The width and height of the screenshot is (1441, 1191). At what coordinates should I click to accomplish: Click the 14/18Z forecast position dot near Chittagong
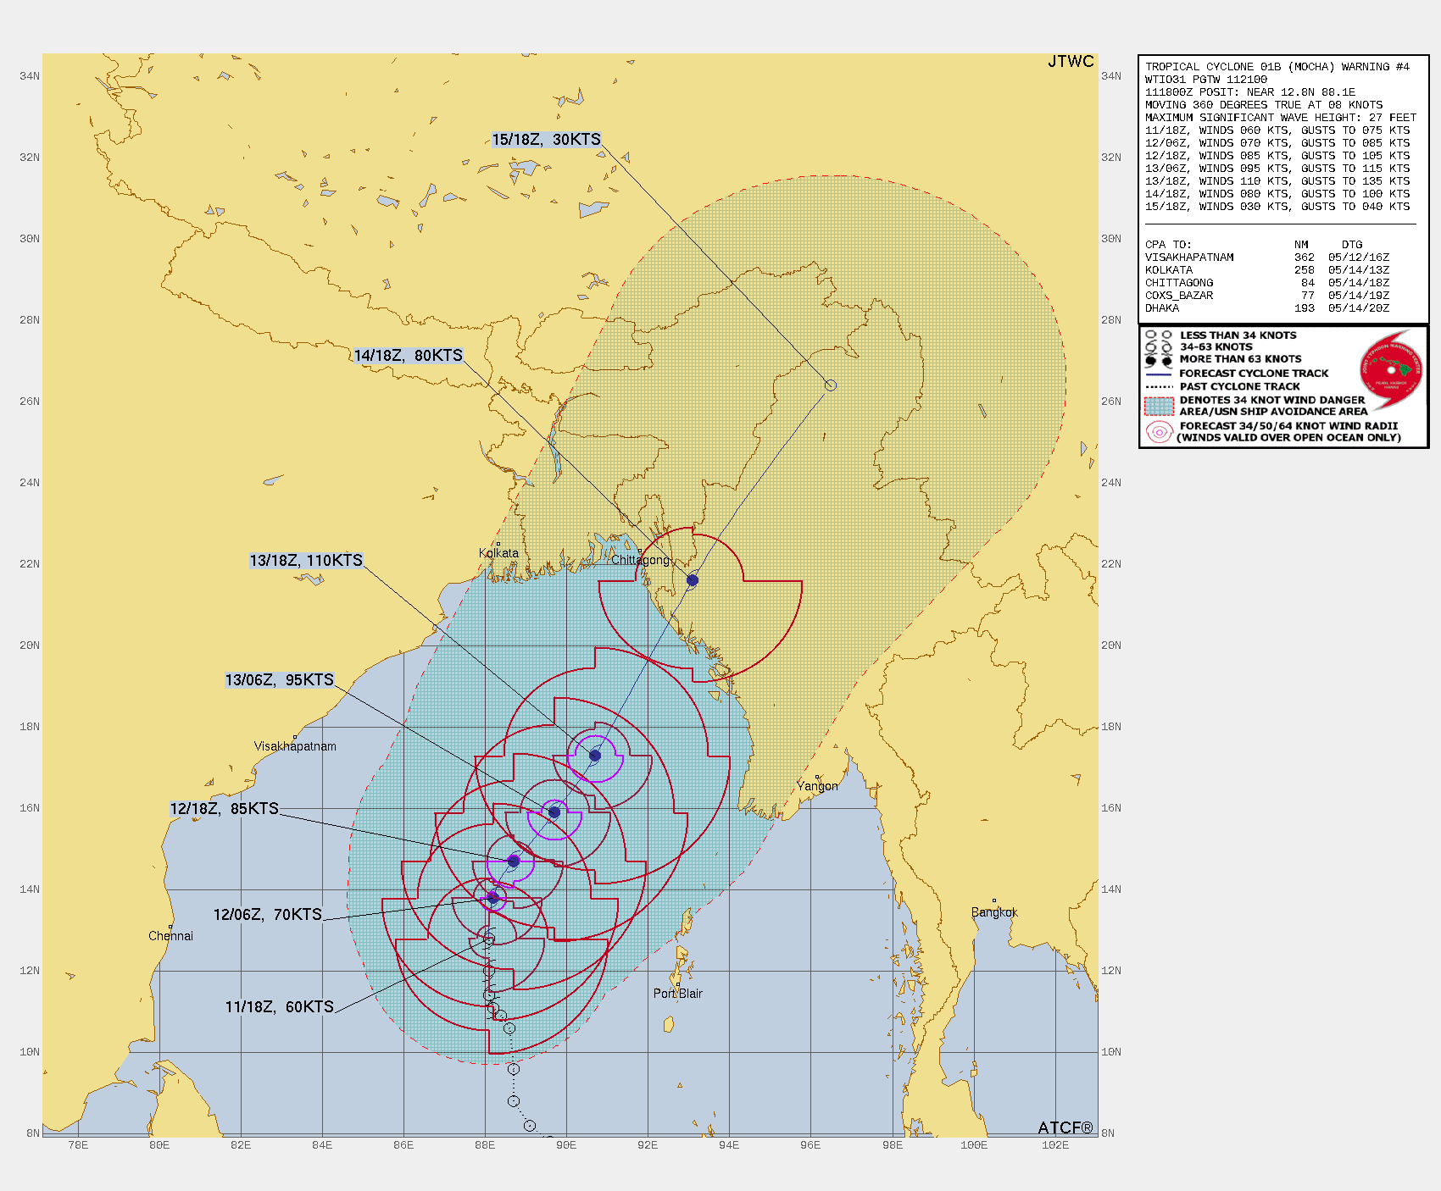pos(693,580)
